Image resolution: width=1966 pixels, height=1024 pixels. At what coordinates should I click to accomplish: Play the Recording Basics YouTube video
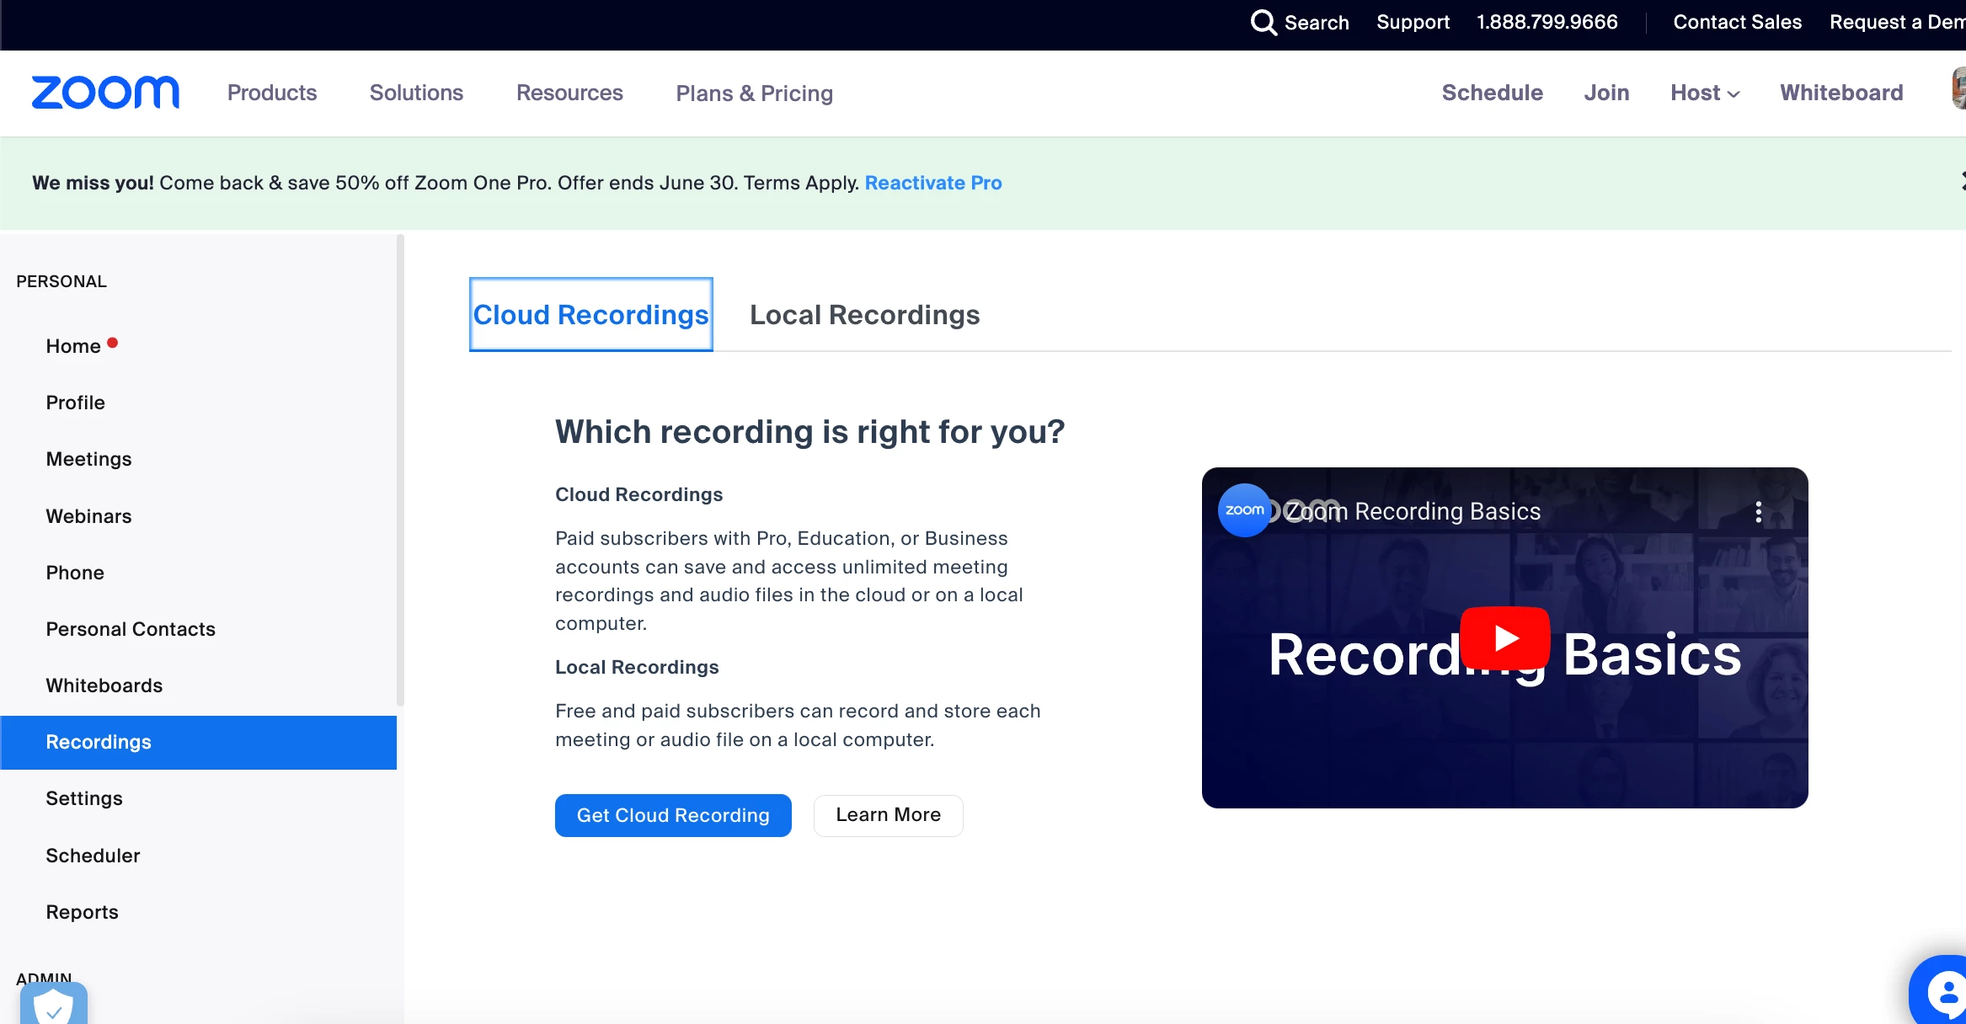click(x=1504, y=638)
